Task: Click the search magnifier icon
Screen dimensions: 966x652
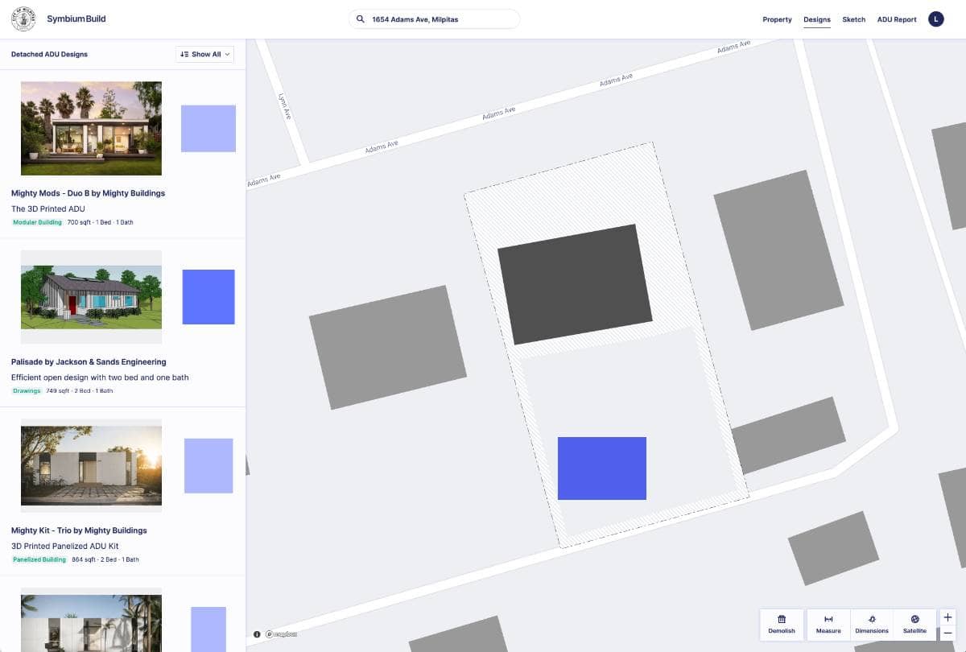Action: coord(361,19)
